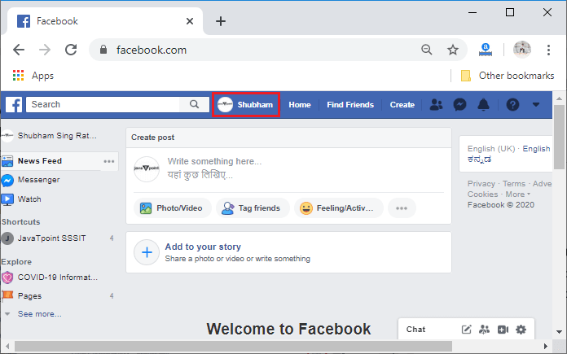This screenshot has height=354, width=567.
Task: Expand account dropdown arrow in header
Action: point(536,105)
